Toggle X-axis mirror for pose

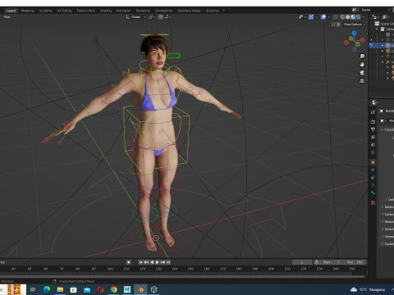pos(338,25)
